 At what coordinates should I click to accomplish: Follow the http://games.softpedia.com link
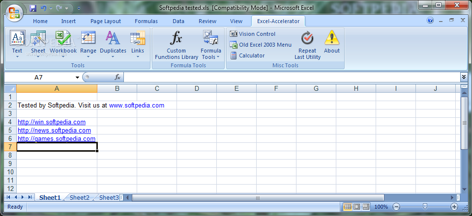[57, 138]
